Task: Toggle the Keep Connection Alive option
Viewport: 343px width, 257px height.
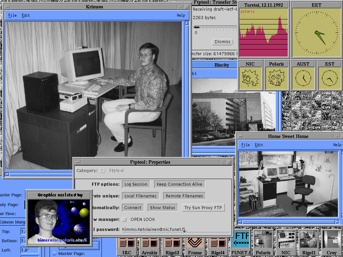Action: 180,184
